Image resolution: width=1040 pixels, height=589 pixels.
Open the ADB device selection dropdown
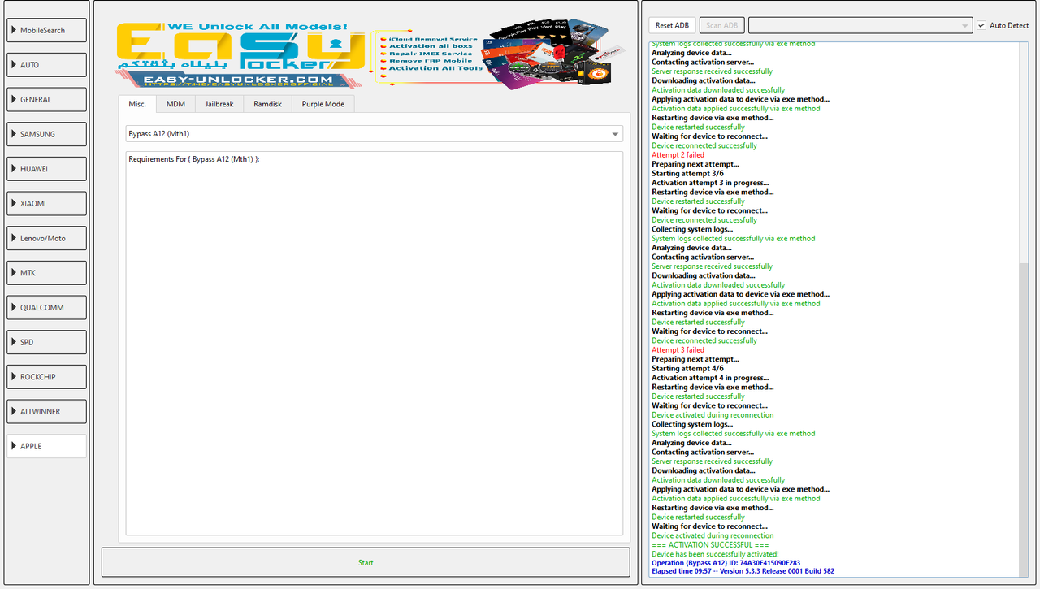[x=860, y=25]
